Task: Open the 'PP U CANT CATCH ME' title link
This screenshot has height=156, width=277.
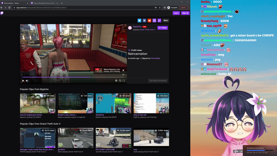Action: 105,149
